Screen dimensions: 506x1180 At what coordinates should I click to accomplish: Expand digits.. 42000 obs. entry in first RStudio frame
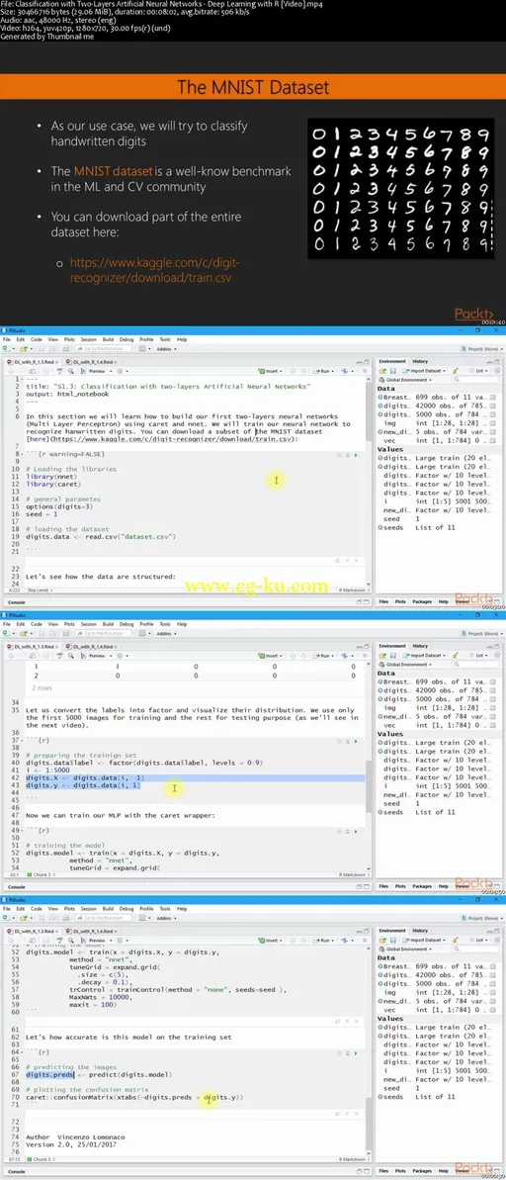379,405
